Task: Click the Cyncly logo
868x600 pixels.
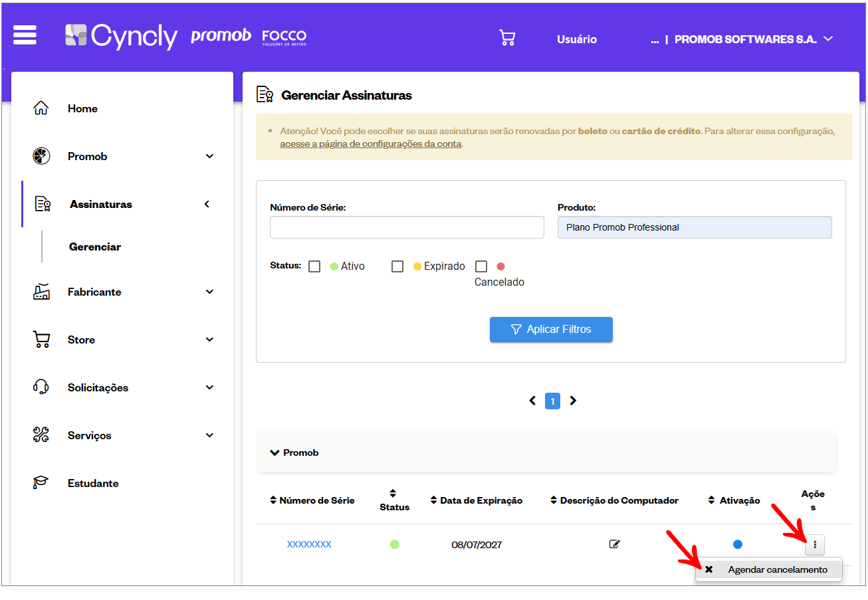Action: point(121,36)
